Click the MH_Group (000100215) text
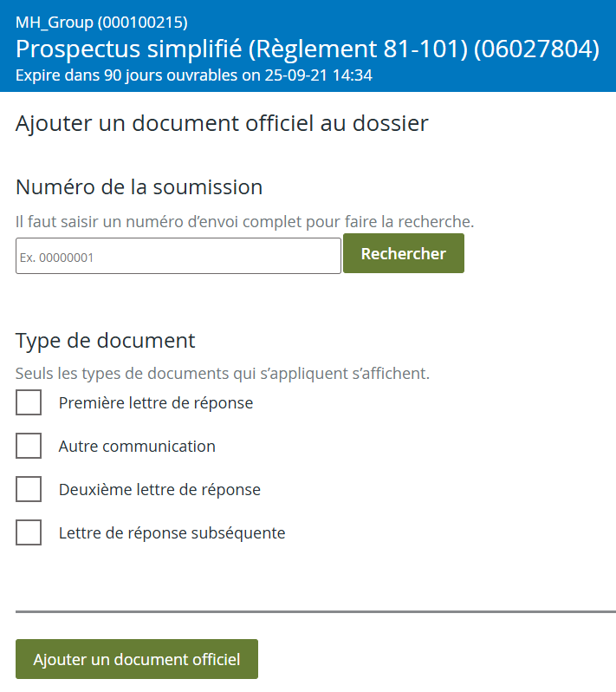The width and height of the screenshot is (616, 692). (101, 23)
